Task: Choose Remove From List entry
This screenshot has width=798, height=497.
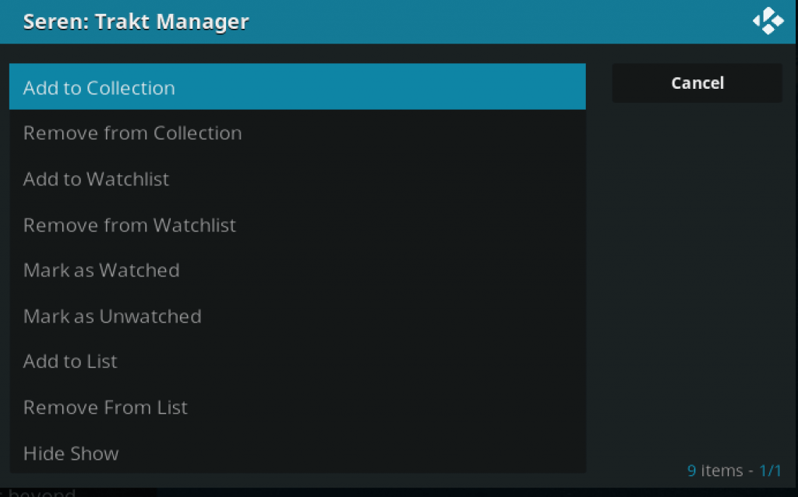Action: click(297, 407)
